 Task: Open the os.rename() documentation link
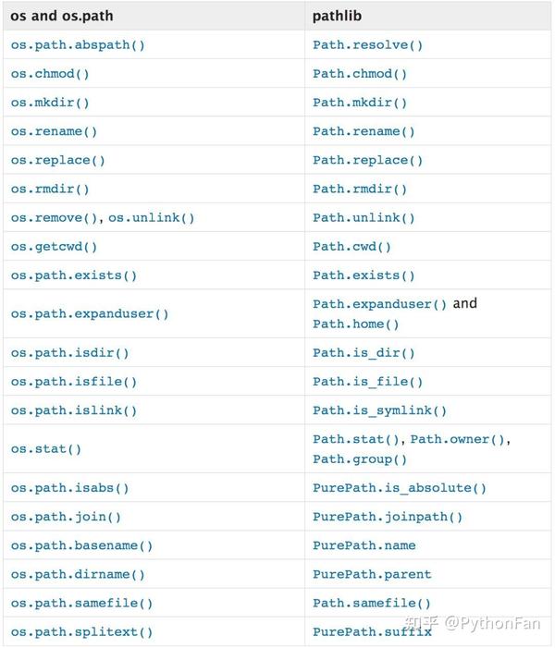[x=54, y=131]
